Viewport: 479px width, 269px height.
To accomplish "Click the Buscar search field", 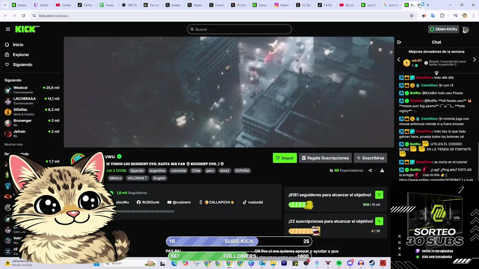I will tap(239, 29).
